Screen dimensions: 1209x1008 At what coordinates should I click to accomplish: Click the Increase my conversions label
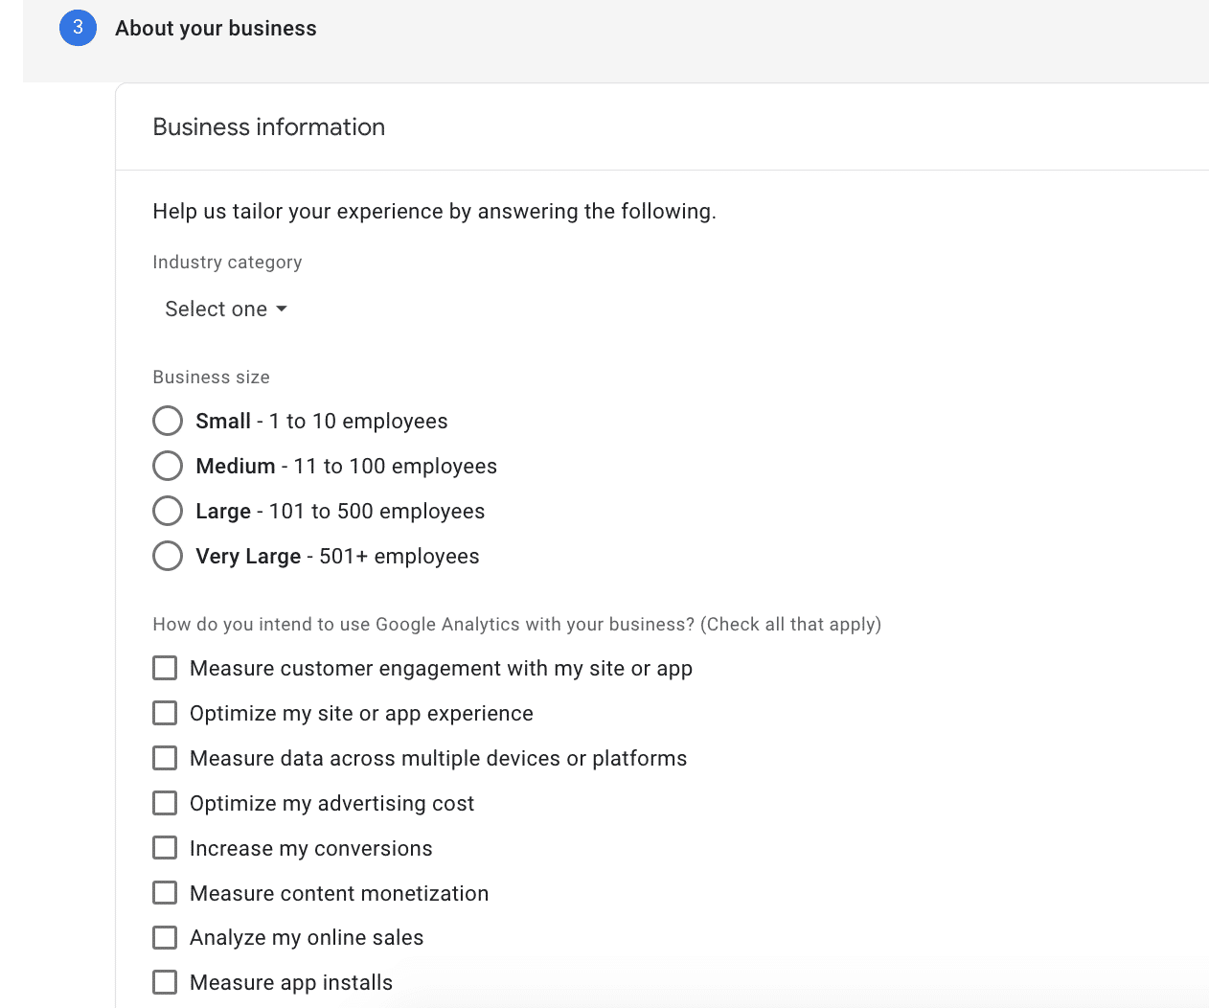click(311, 849)
